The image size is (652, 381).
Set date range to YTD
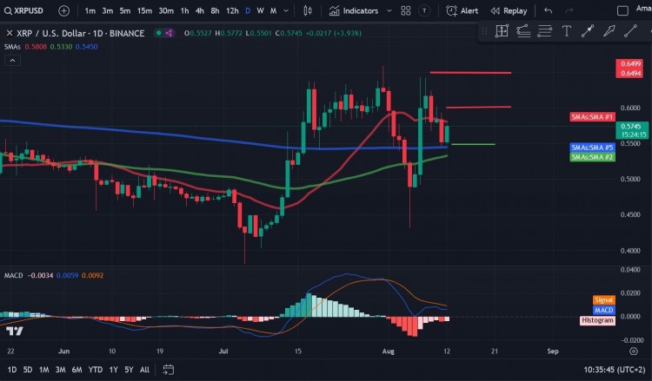96,370
